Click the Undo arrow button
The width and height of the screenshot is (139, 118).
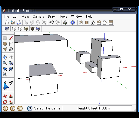click(x=52, y=23)
